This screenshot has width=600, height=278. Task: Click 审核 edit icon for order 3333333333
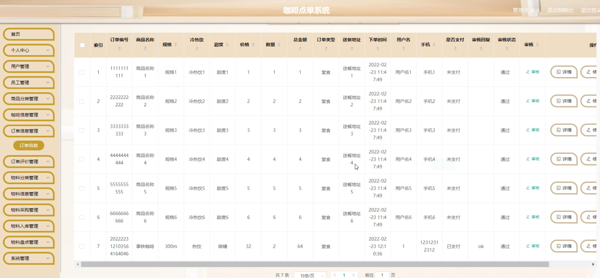(528, 130)
